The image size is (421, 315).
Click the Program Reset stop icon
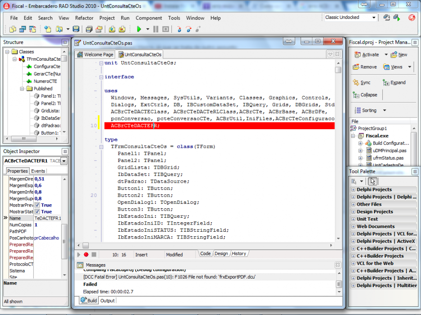(166, 29)
